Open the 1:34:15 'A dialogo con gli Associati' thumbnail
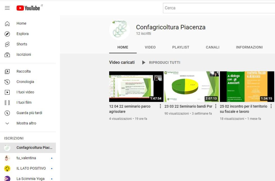The height and width of the screenshot is (181, 275). coord(247,86)
